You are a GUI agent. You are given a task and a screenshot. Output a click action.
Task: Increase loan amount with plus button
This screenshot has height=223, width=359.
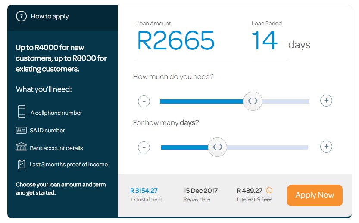pyautogui.click(x=326, y=101)
